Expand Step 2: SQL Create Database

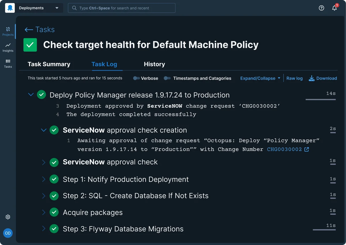tap(44, 196)
